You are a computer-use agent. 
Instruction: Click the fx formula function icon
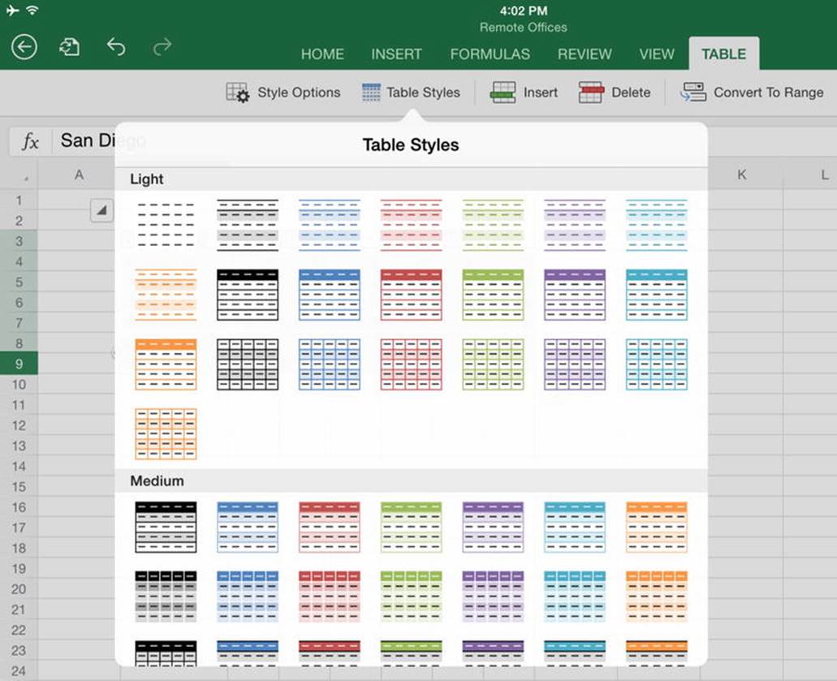point(30,141)
